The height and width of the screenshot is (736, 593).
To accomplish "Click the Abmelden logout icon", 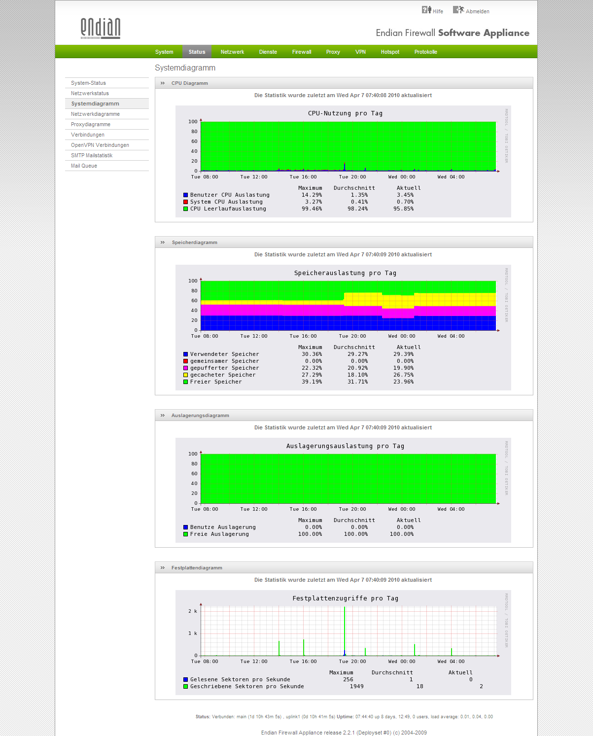I will click(x=458, y=10).
